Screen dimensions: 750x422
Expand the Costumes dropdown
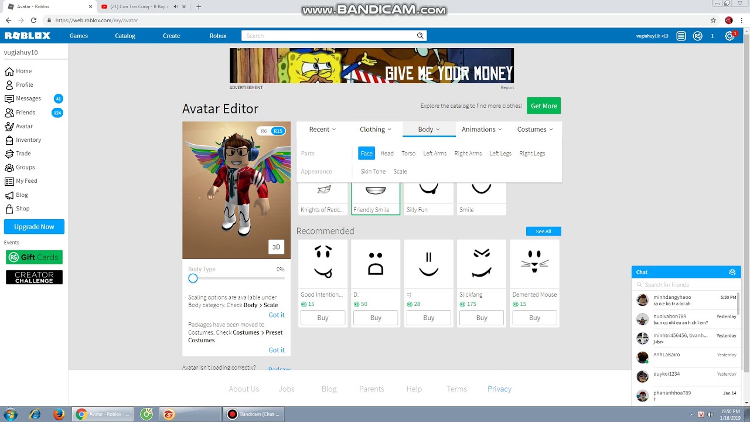pyautogui.click(x=535, y=130)
